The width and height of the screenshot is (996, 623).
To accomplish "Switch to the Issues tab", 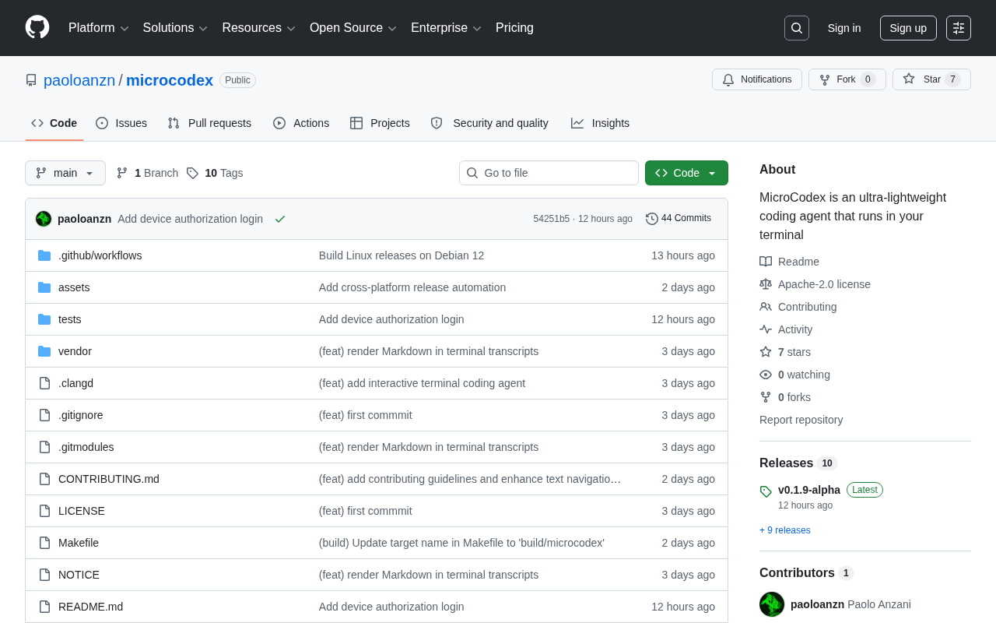I will coord(121,123).
